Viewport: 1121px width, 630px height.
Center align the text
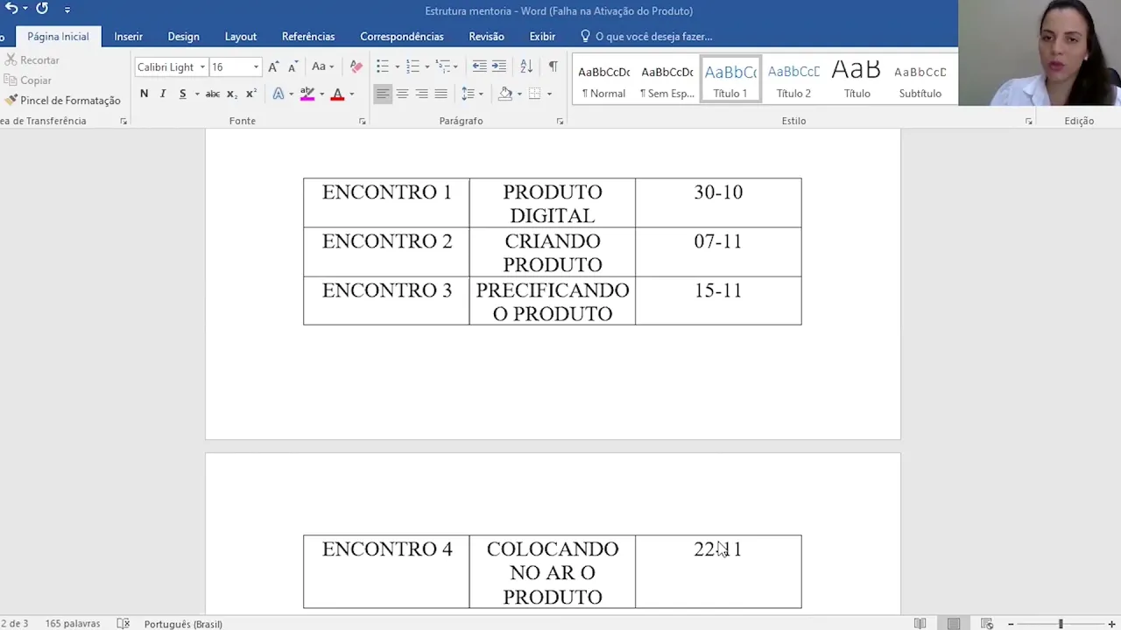click(x=402, y=94)
